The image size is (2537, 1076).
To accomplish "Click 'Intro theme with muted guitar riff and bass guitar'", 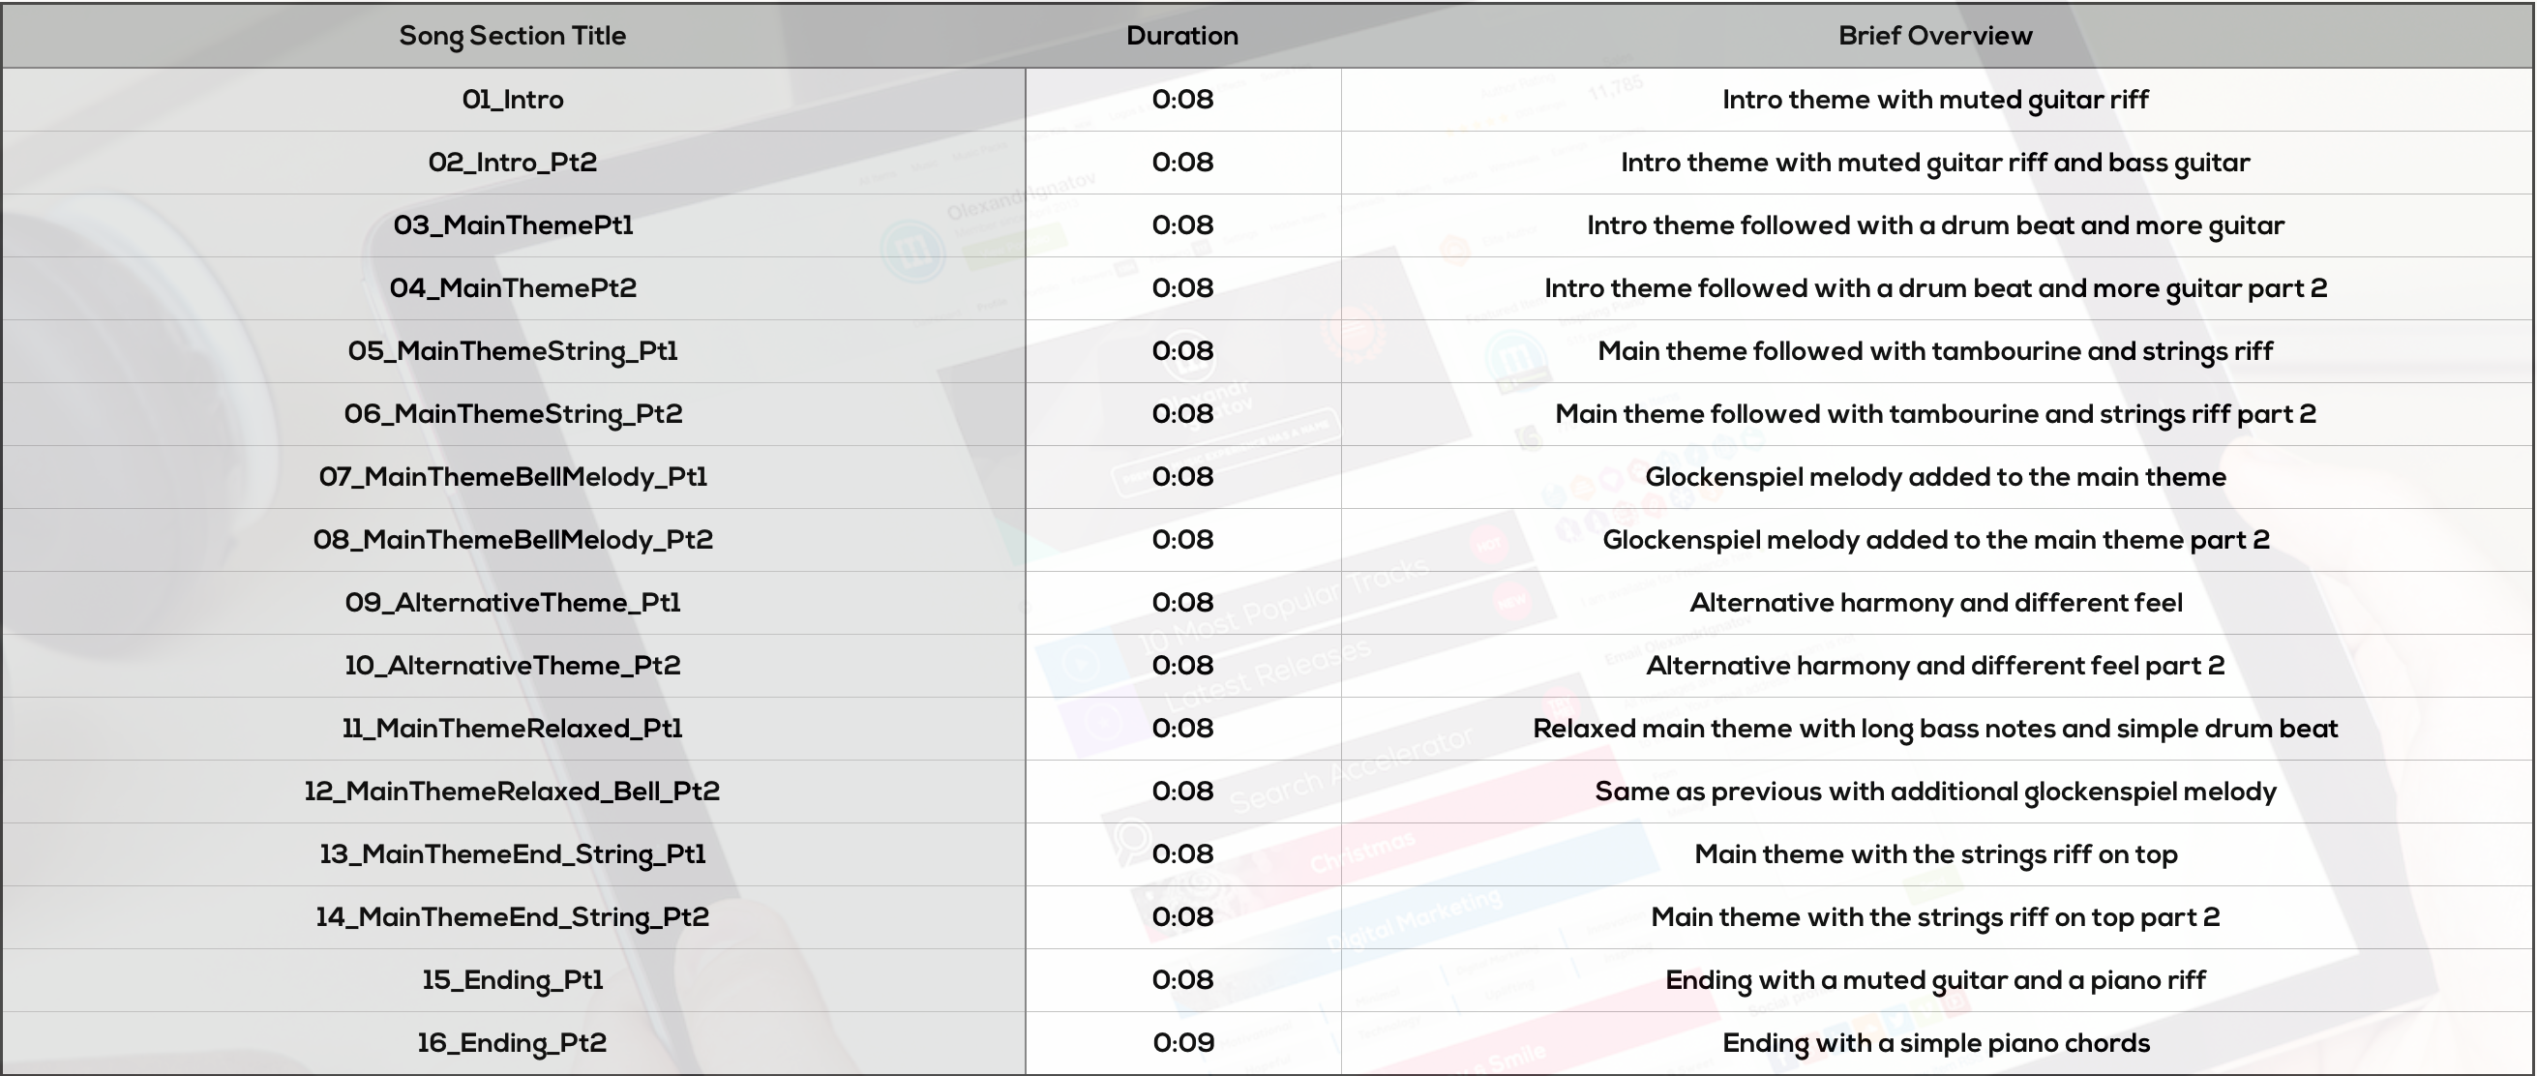I will pyautogui.click(x=1935, y=164).
